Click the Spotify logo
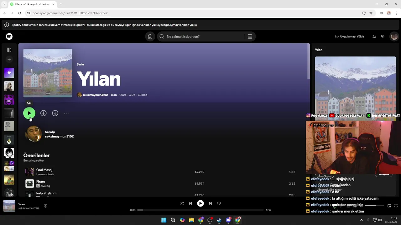 click(x=9, y=37)
